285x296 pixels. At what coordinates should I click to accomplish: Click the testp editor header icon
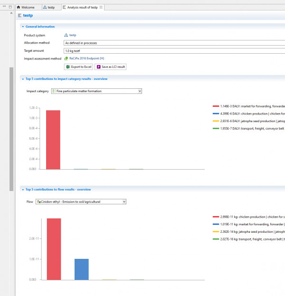click(x=19, y=16)
